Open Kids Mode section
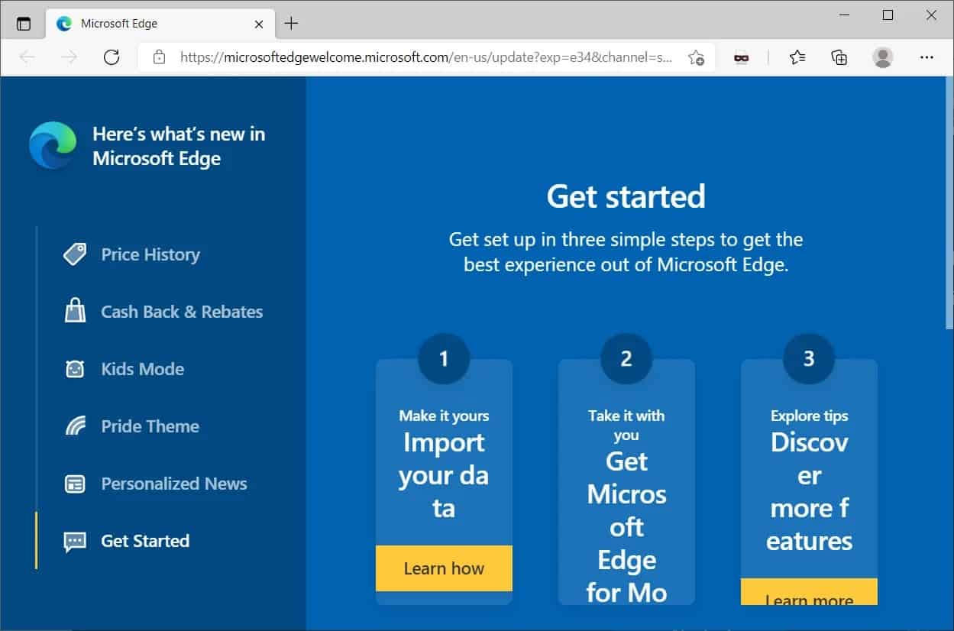The image size is (954, 631). pos(143,369)
